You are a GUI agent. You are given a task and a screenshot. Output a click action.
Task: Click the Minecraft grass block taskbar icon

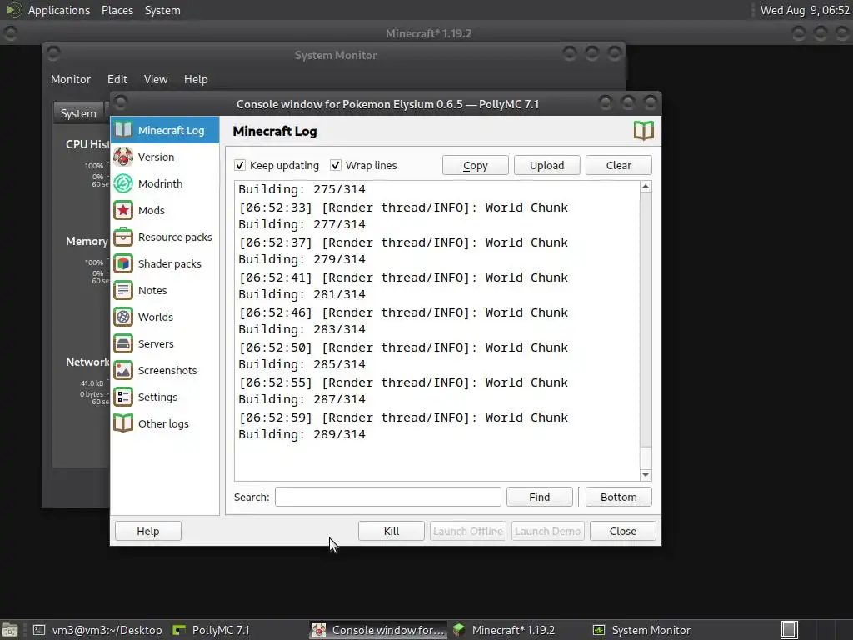coord(459,630)
